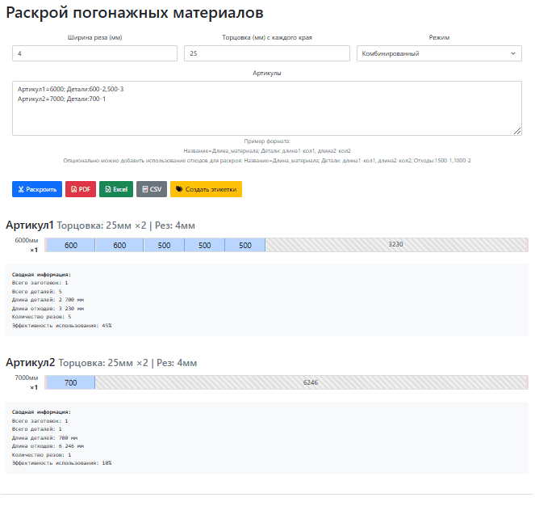Click the Артикулы label above text area
Screen dimensions: 535x510
[x=267, y=73]
